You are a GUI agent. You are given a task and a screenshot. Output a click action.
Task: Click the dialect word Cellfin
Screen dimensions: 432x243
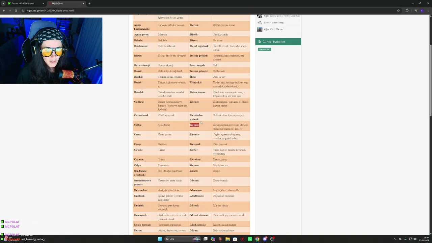coord(138,125)
